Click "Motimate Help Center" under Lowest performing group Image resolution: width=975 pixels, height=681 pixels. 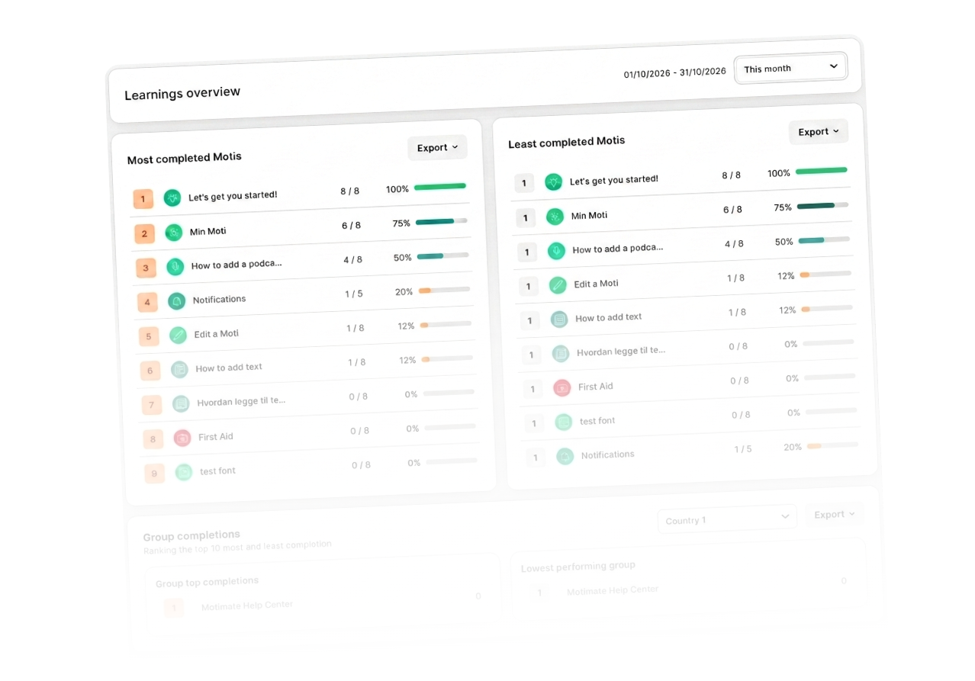[x=613, y=590]
